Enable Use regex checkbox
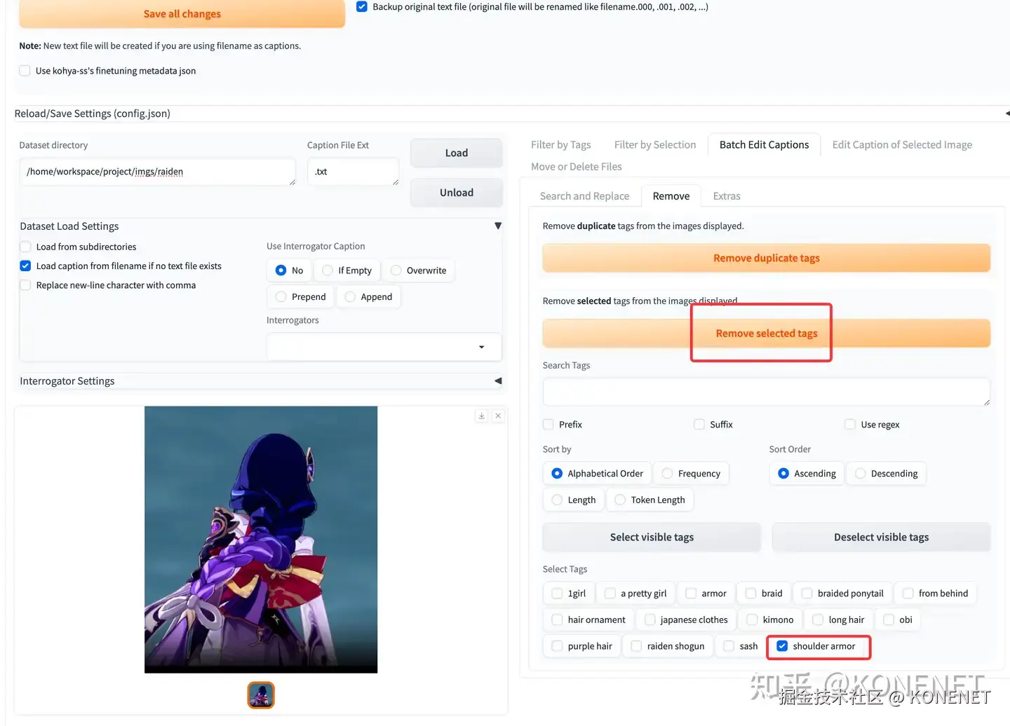 pos(850,425)
